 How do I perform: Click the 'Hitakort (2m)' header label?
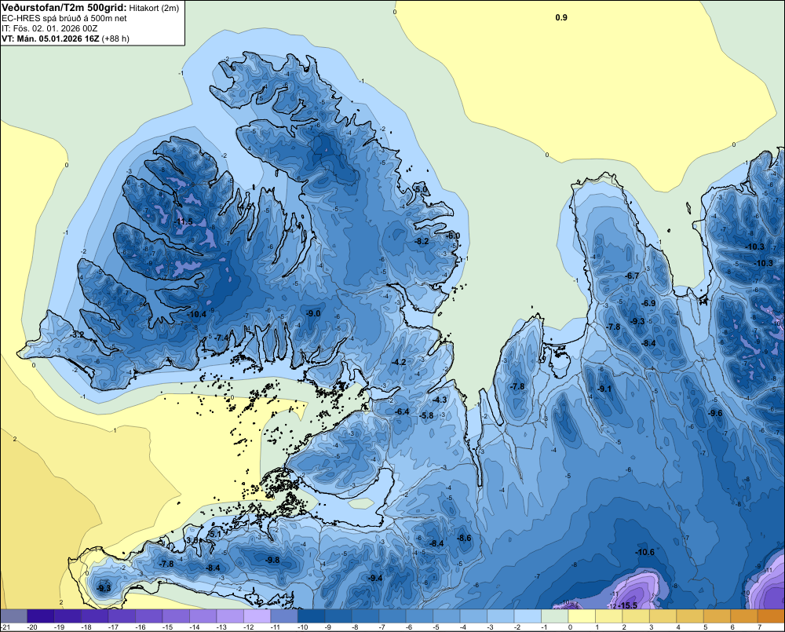154,8
